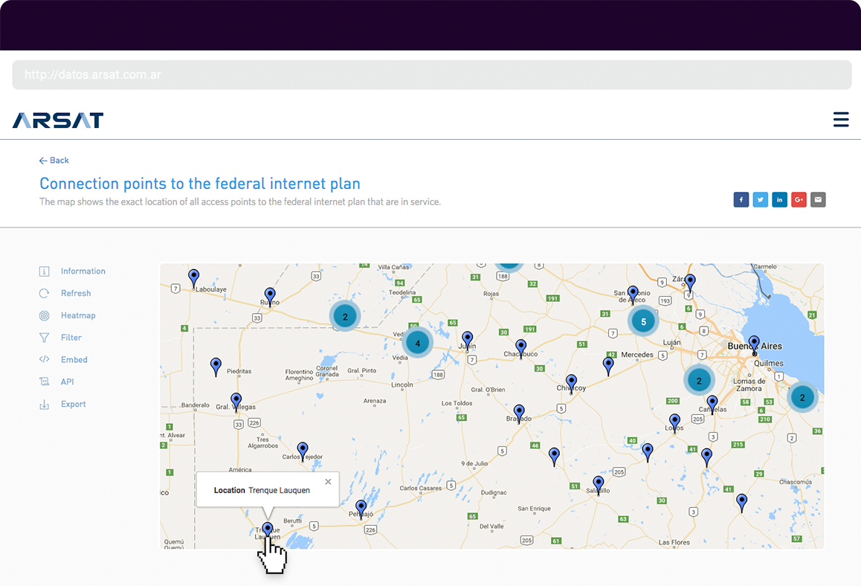Share the map on Twitter
Image resolution: width=861 pixels, height=586 pixels.
tap(760, 199)
